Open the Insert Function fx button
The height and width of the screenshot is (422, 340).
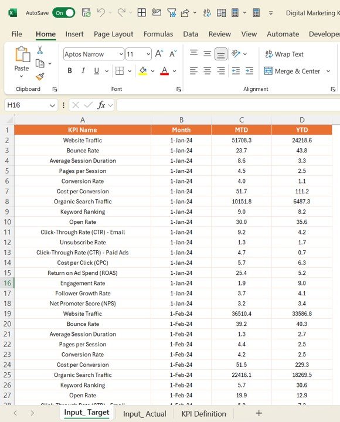click(x=101, y=105)
